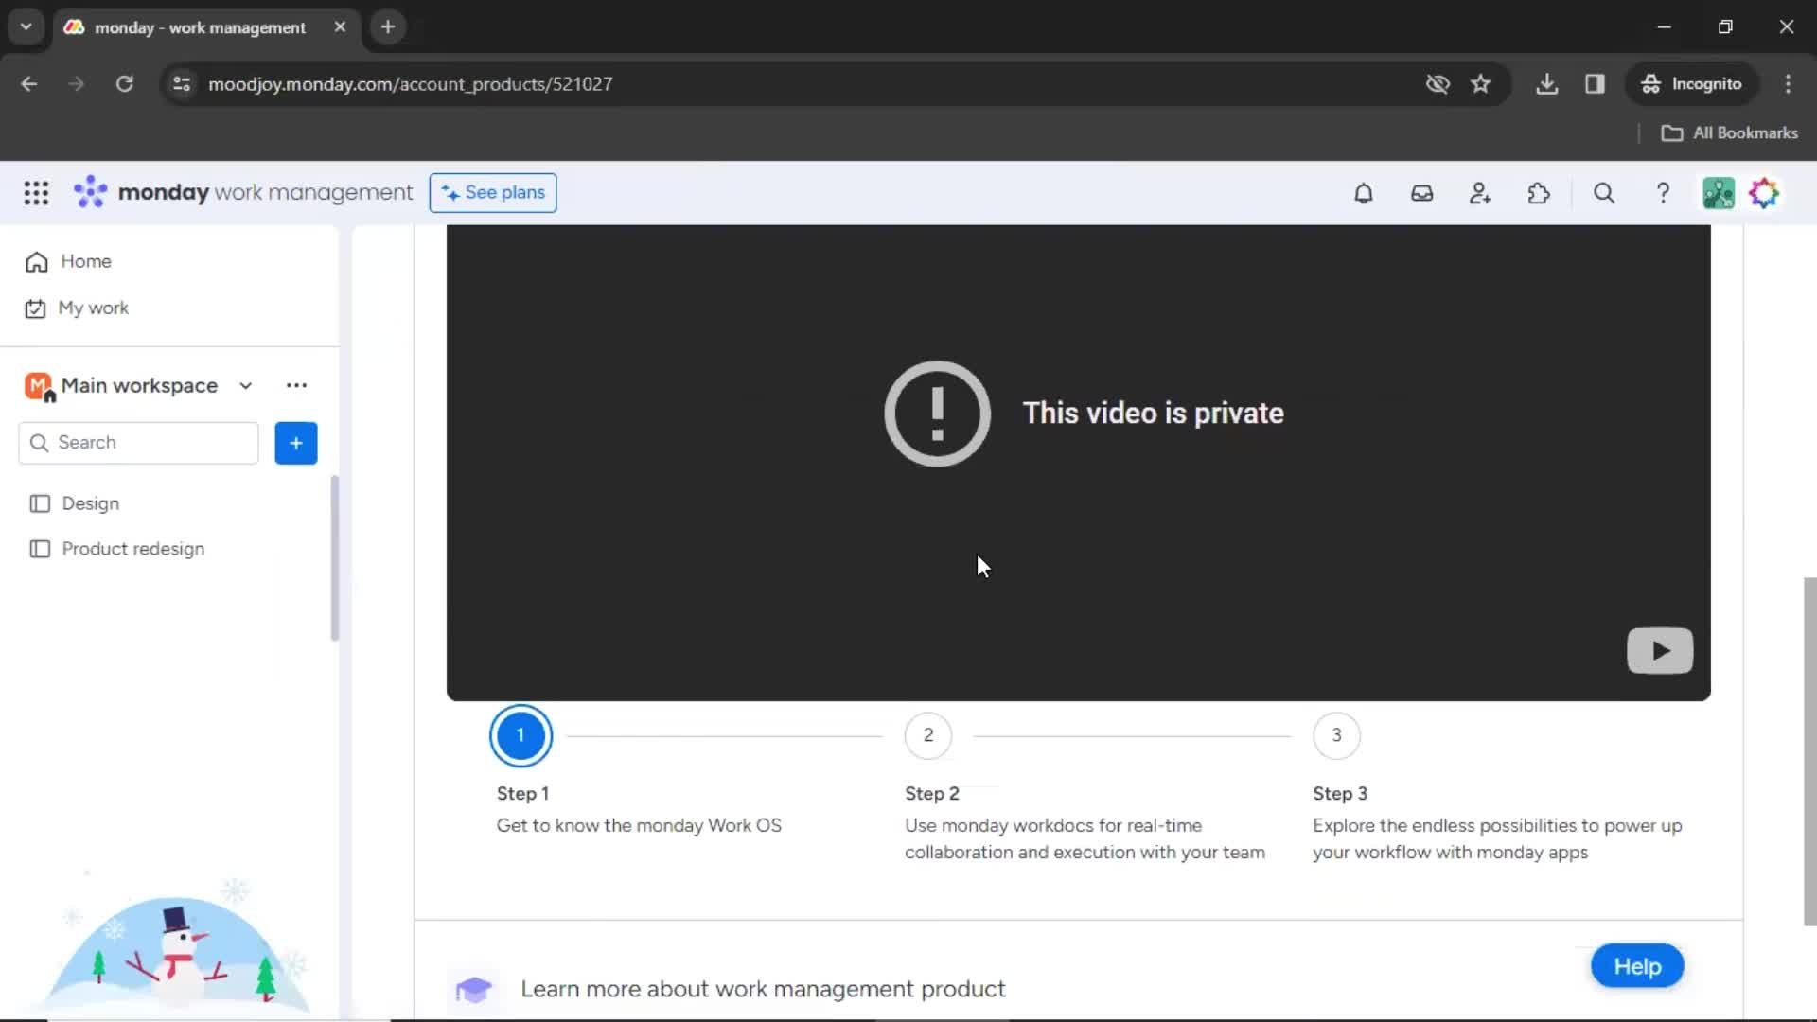Expand Main workspace options menu
Image resolution: width=1817 pixels, height=1022 pixels.
[x=296, y=384]
